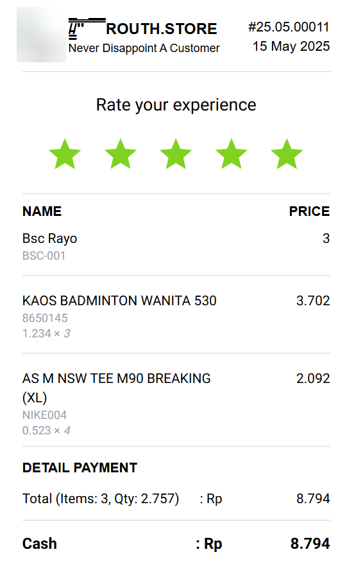Click the Cash payment amount 8.794
The image size is (340, 561).
click(310, 544)
